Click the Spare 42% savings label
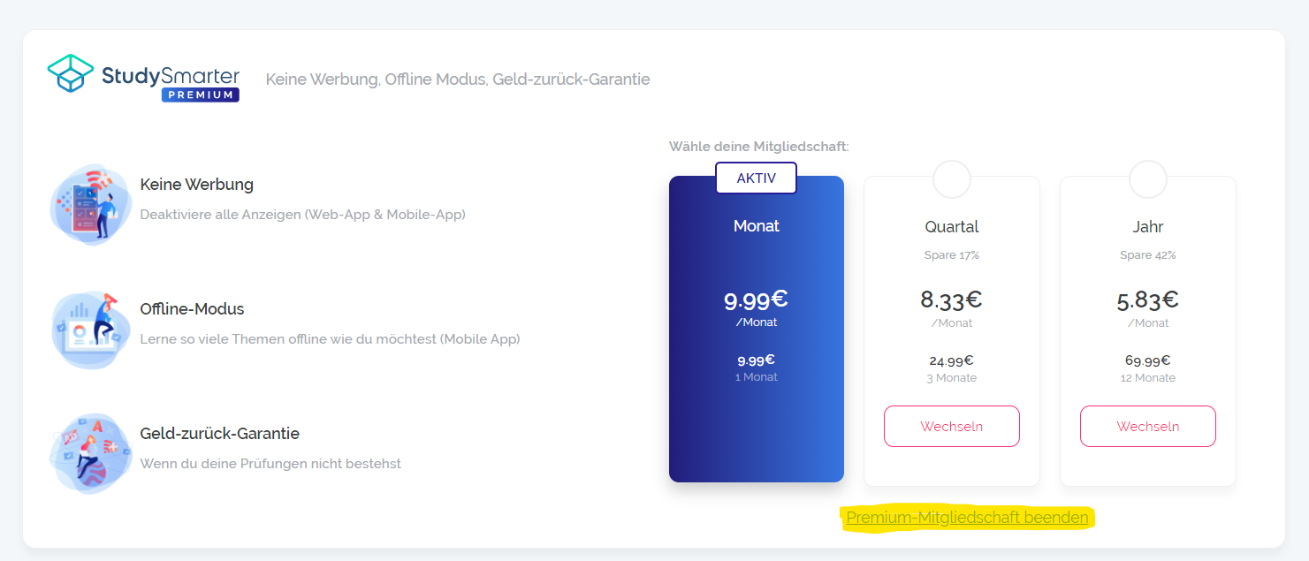This screenshot has width=1309, height=561. (x=1147, y=254)
